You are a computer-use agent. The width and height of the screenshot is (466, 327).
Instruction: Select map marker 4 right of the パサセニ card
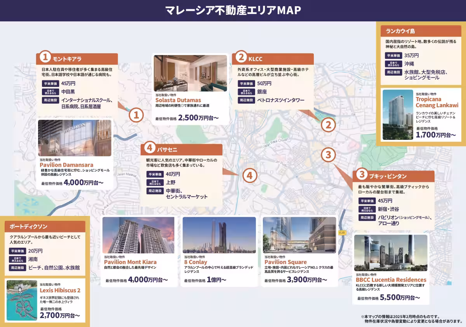pos(250,176)
